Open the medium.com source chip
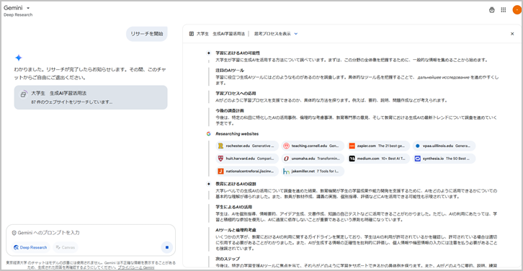Viewport: 523px width, 271px height. point(378,159)
